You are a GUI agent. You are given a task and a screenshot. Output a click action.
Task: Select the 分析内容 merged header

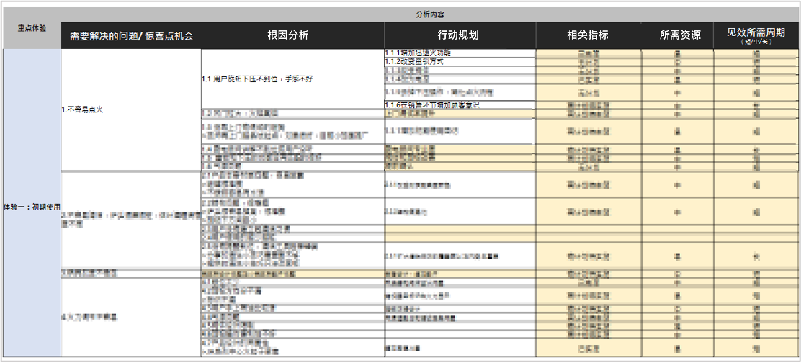click(430, 14)
